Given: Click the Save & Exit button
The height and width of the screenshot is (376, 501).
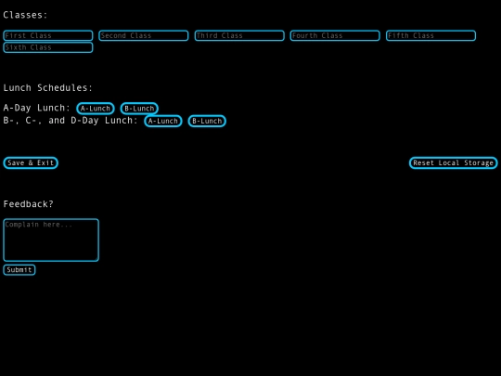Looking at the screenshot, I should click(x=31, y=162).
